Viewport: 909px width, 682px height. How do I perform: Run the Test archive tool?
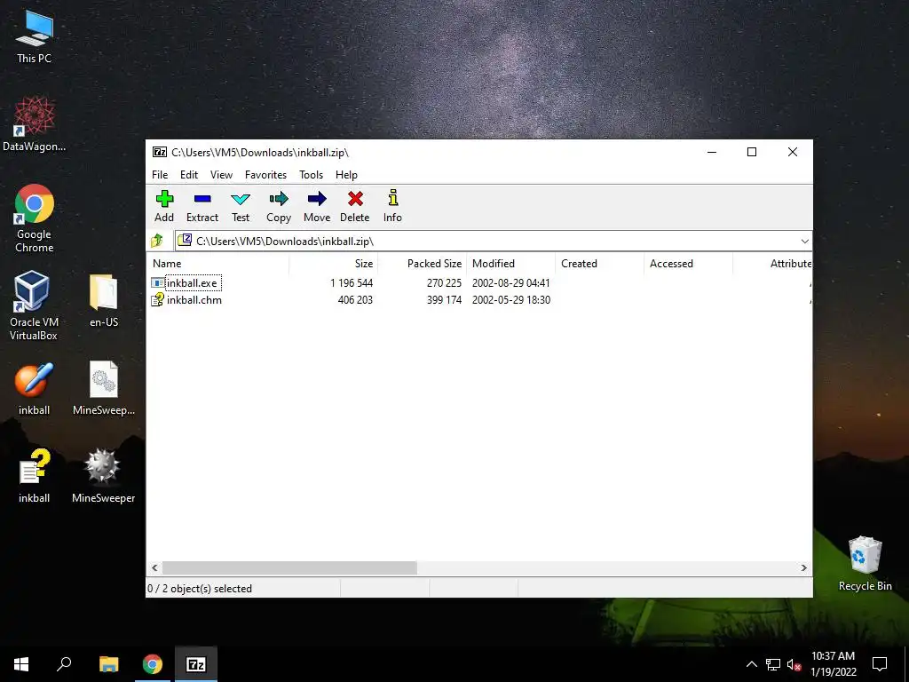241,206
